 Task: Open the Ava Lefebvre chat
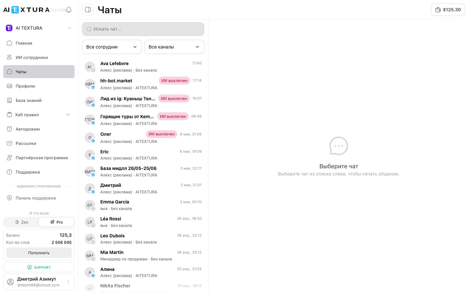click(x=143, y=67)
